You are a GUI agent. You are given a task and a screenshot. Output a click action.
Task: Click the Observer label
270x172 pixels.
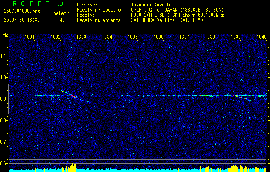87,5
